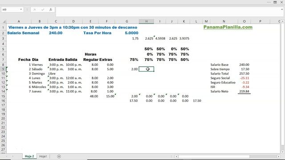This screenshot has height=160, width=285.
Task: Select the Seguro Social -25.11 value
Action: point(244,78)
